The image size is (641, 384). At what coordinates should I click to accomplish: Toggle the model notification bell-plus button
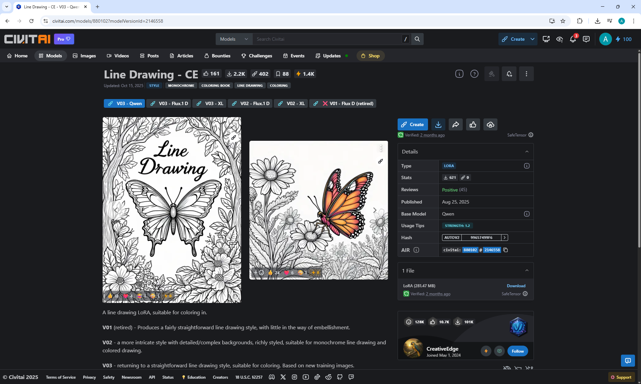(509, 74)
